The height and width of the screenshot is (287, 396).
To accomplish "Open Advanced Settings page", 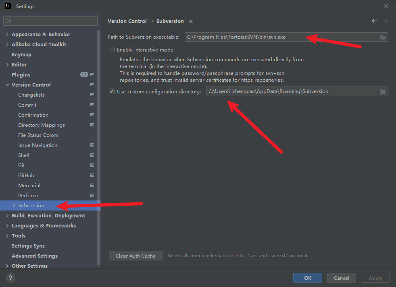I will tap(35, 256).
